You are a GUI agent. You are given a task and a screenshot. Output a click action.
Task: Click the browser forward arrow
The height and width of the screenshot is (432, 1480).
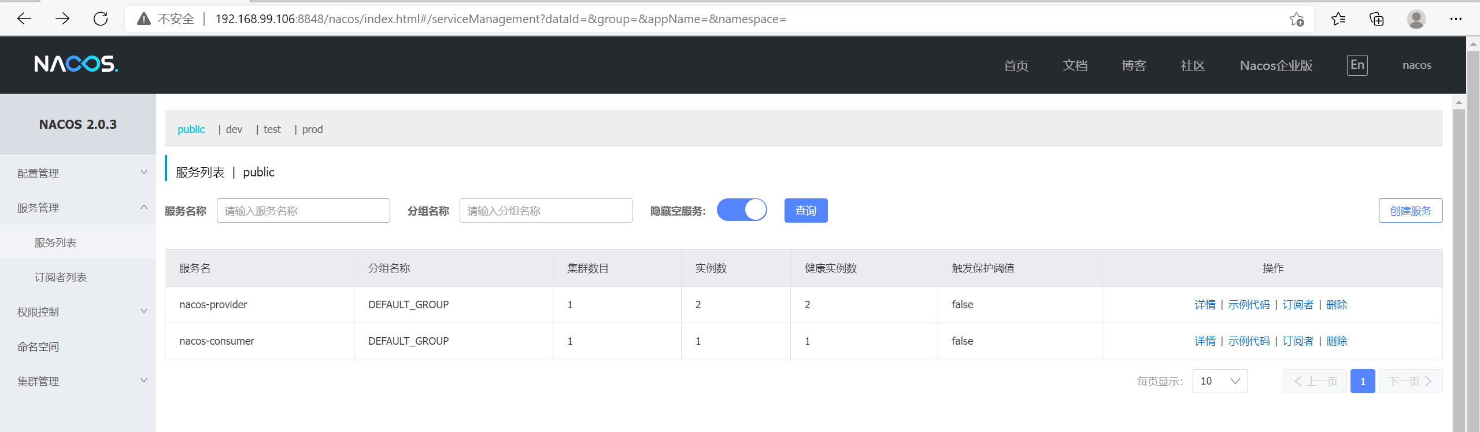(62, 19)
